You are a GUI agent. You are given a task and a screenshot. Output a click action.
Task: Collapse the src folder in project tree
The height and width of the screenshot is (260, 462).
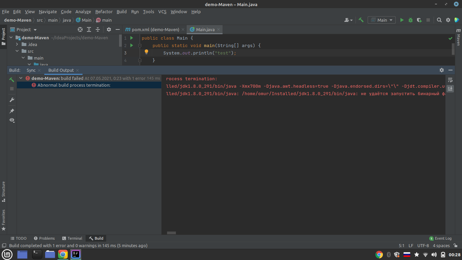click(x=17, y=51)
